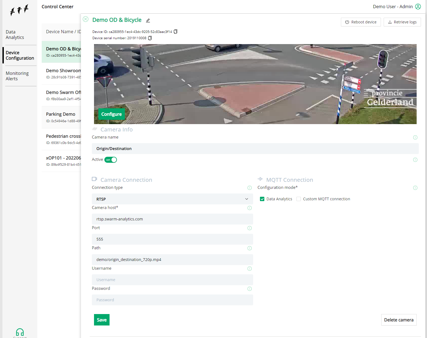The height and width of the screenshot is (338, 427).
Task: Click the Swarm birds logo
Action: (19, 10)
